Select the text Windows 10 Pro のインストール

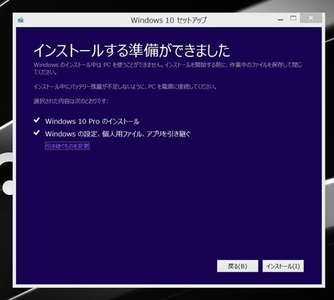[92, 122]
